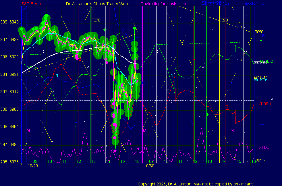Click the 6876 price axis label

click(14, 162)
